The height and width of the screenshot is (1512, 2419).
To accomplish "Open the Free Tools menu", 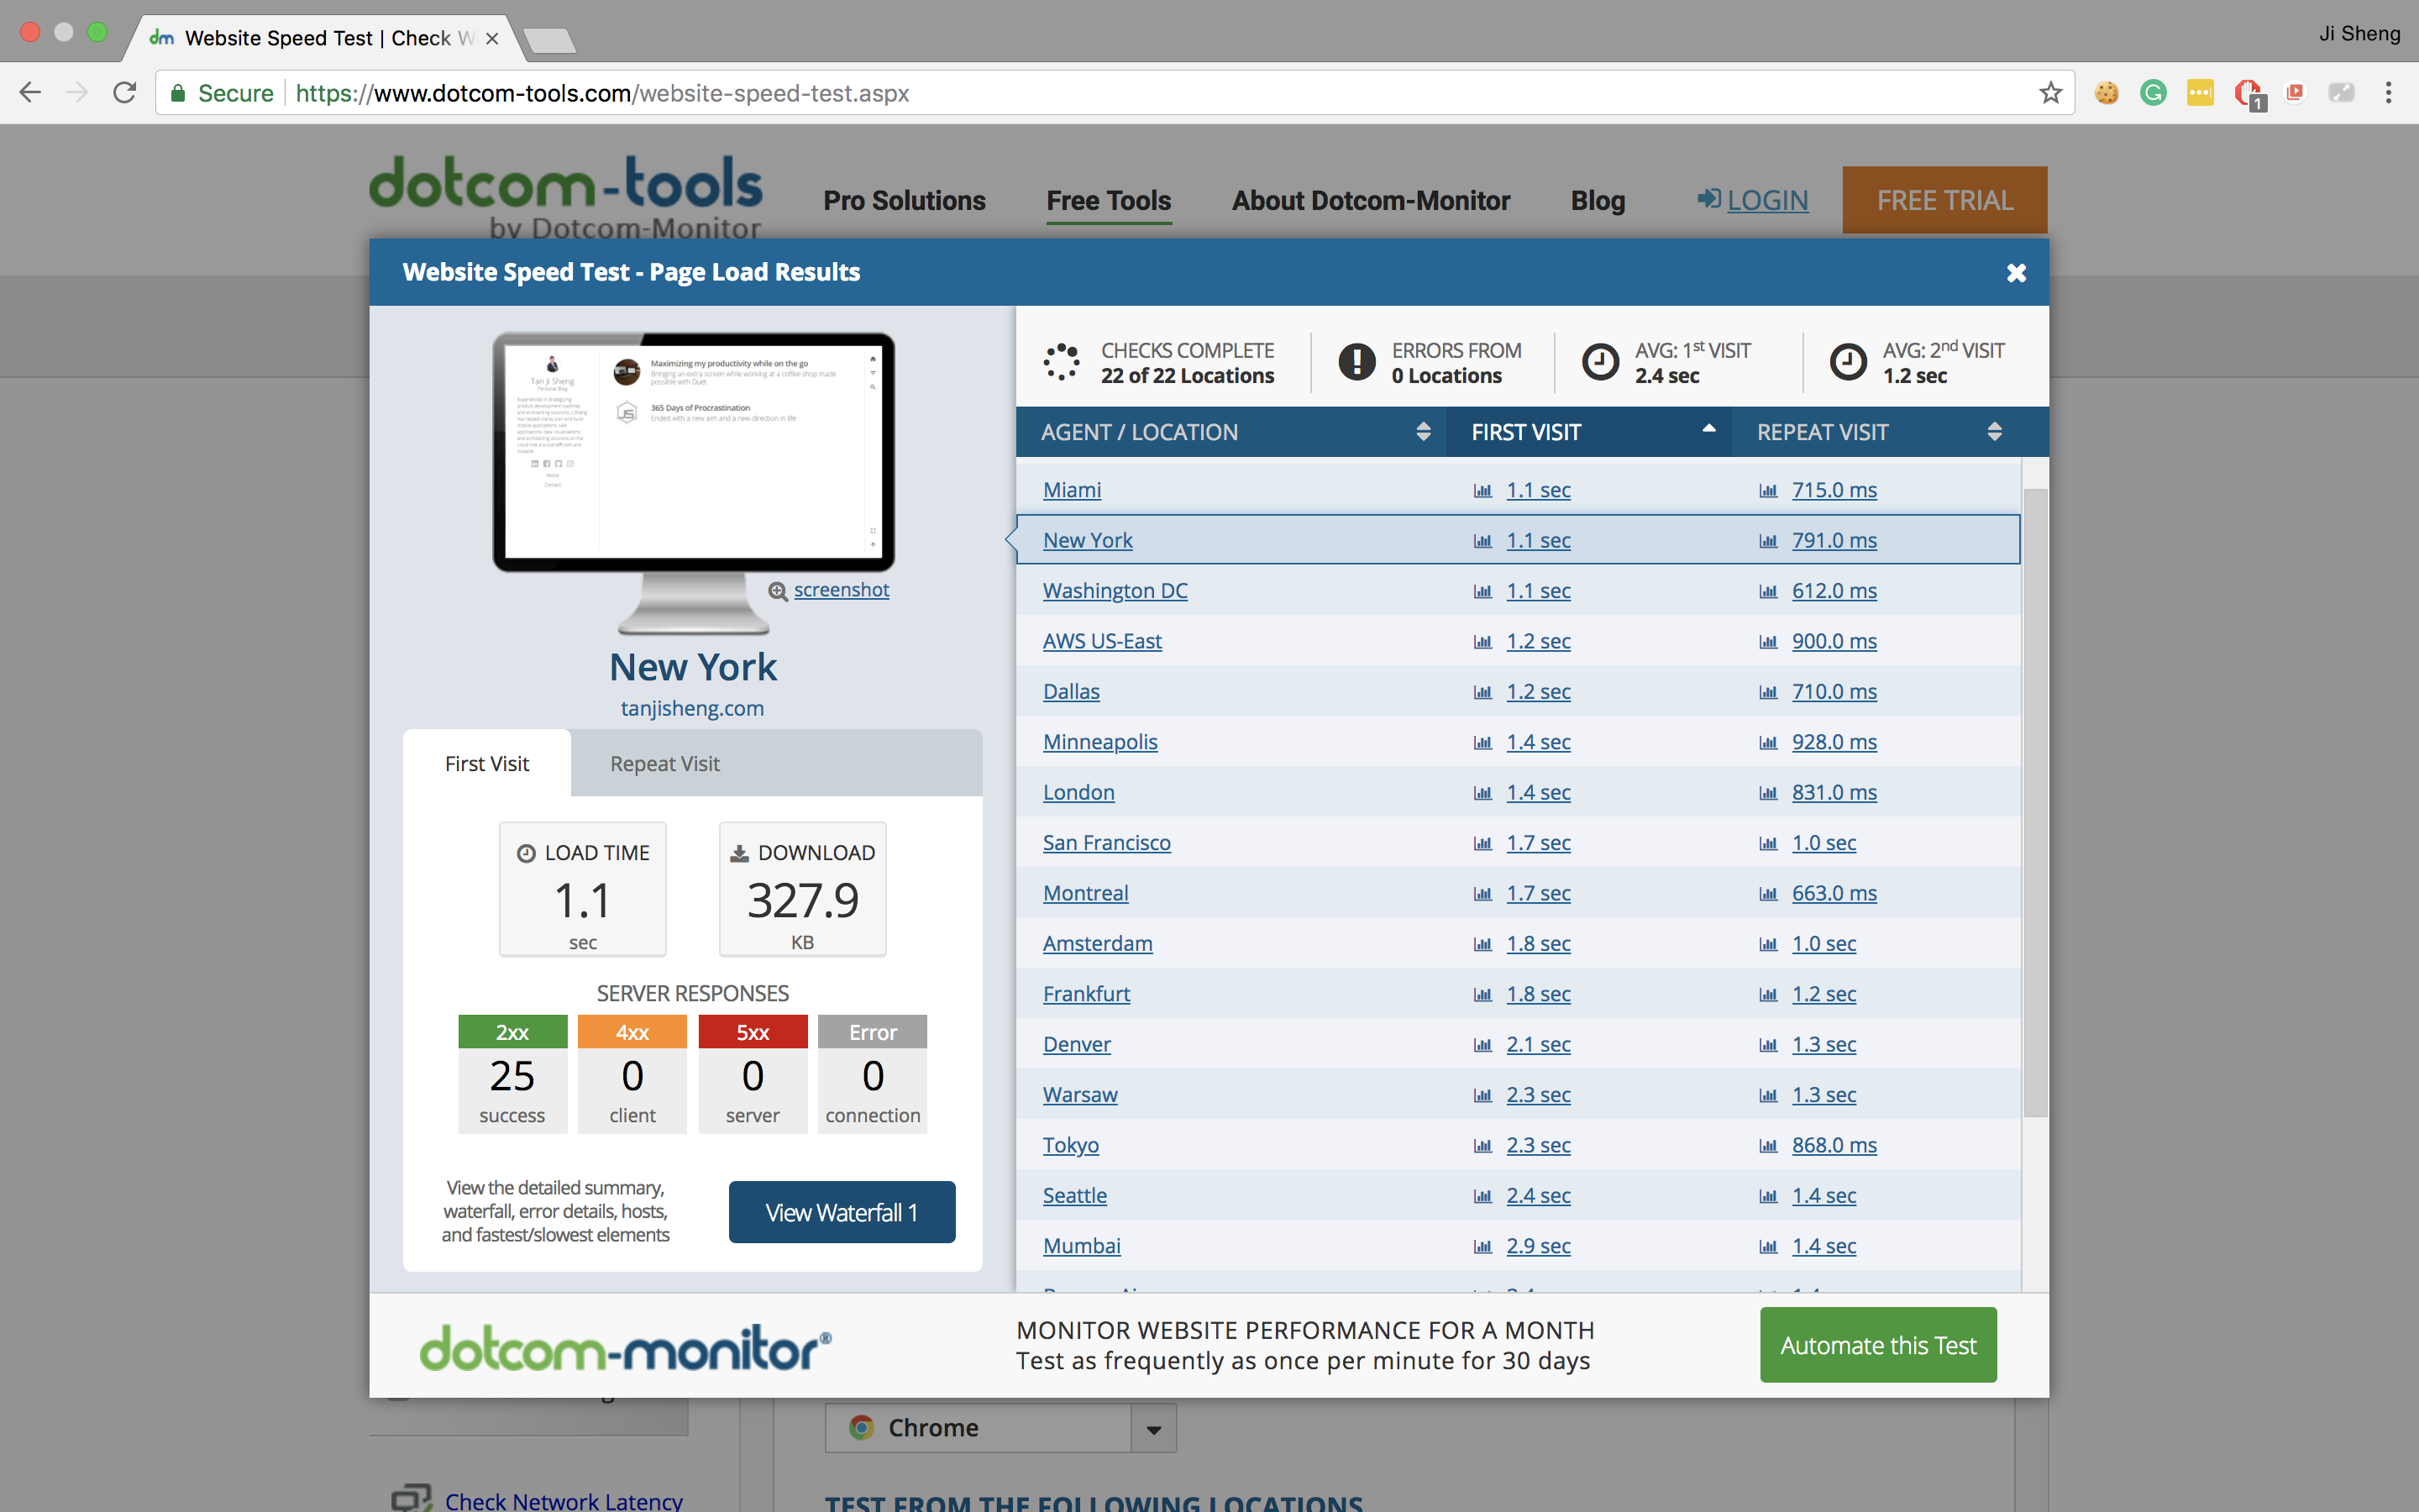I will click(1109, 201).
